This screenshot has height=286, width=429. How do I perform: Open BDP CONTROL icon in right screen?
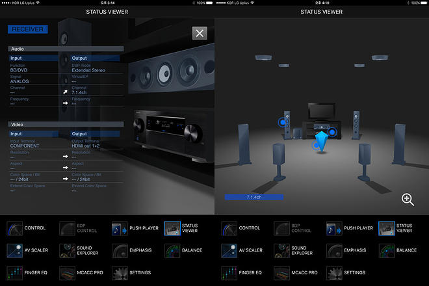pyautogui.click(x=282, y=228)
